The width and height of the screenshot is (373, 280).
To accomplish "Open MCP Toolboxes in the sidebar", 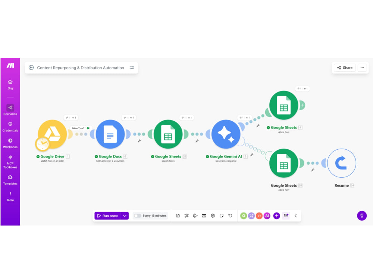I will [x=10, y=162].
